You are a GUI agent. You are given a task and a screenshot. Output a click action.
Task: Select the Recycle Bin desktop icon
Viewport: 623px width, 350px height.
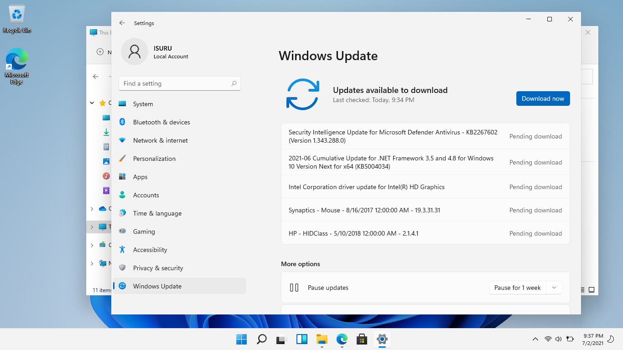tap(17, 19)
